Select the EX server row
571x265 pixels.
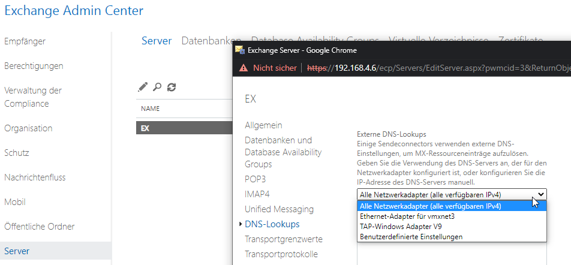click(184, 128)
